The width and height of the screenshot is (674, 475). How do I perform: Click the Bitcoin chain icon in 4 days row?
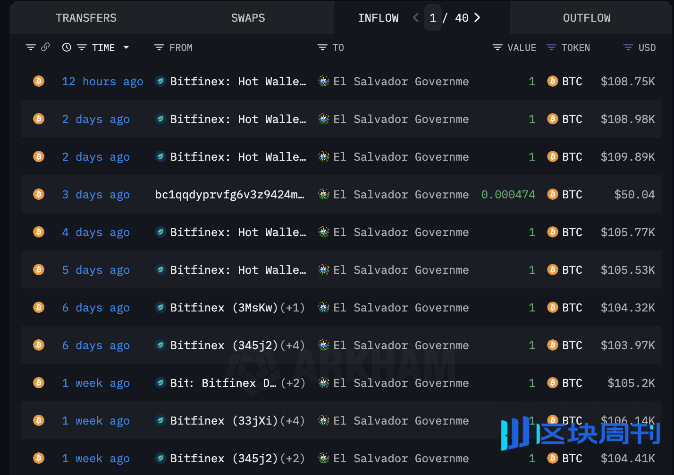(x=39, y=232)
